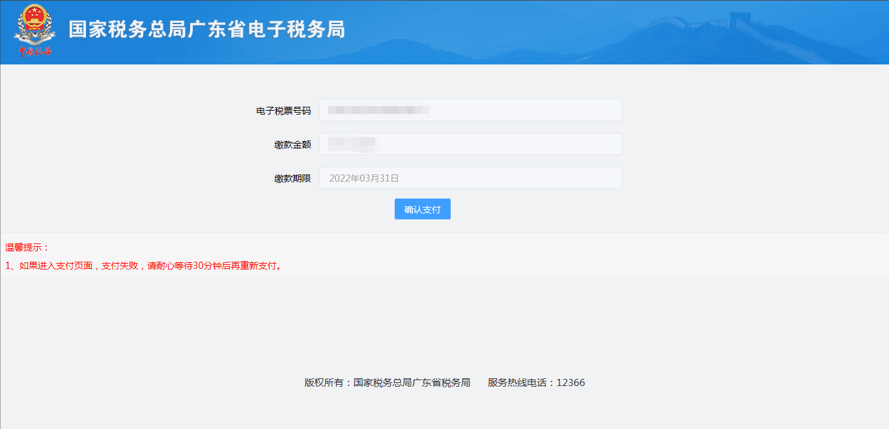Click the 版权所有 copyright text in footer
Screen dimensions: 889x429
(328, 383)
